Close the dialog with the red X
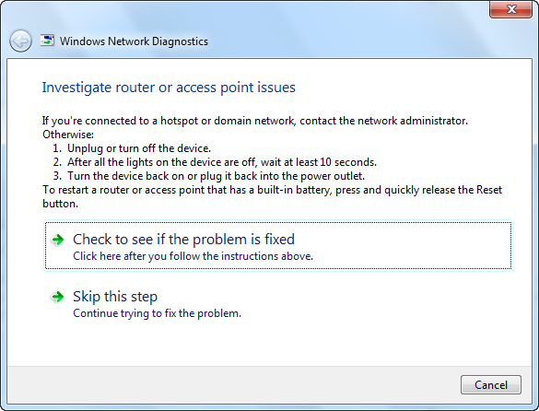Image resolution: width=539 pixels, height=411 pixels. click(510, 9)
